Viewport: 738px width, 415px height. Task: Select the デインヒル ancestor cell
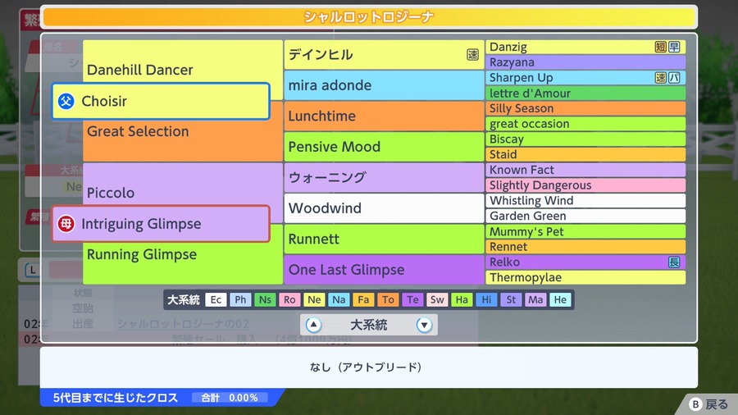(384, 55)
